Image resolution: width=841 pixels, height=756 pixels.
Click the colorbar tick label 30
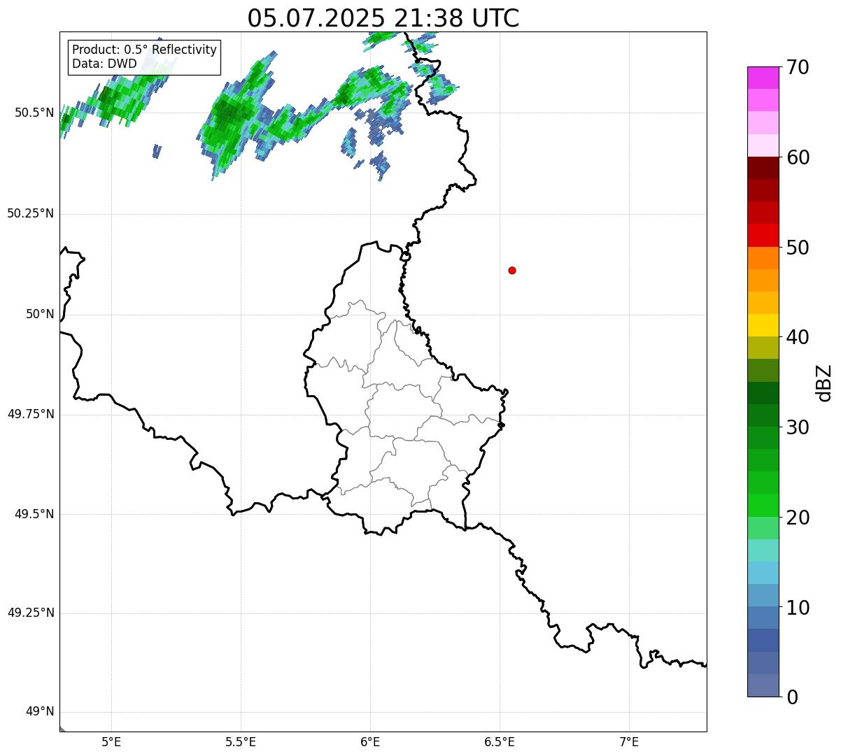pyautogui.click(x=798, y=427)
